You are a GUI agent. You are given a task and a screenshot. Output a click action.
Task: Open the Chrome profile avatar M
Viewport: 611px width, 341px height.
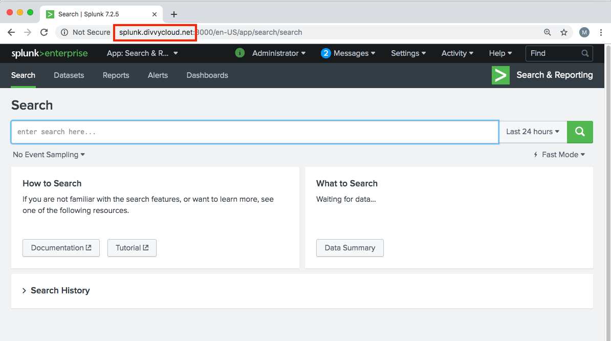pyautogui.click(x=584, y=32)
